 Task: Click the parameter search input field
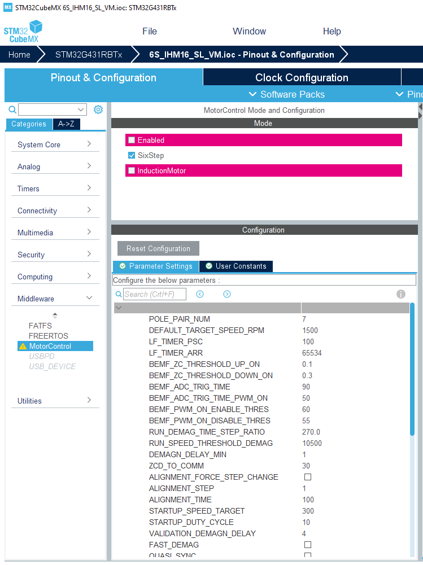coord(155,294)
